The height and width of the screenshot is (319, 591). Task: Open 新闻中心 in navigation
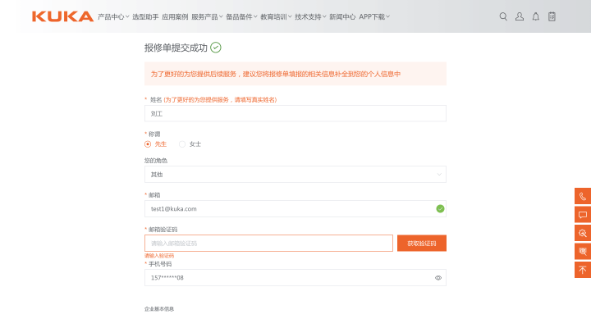pos(342,16)
